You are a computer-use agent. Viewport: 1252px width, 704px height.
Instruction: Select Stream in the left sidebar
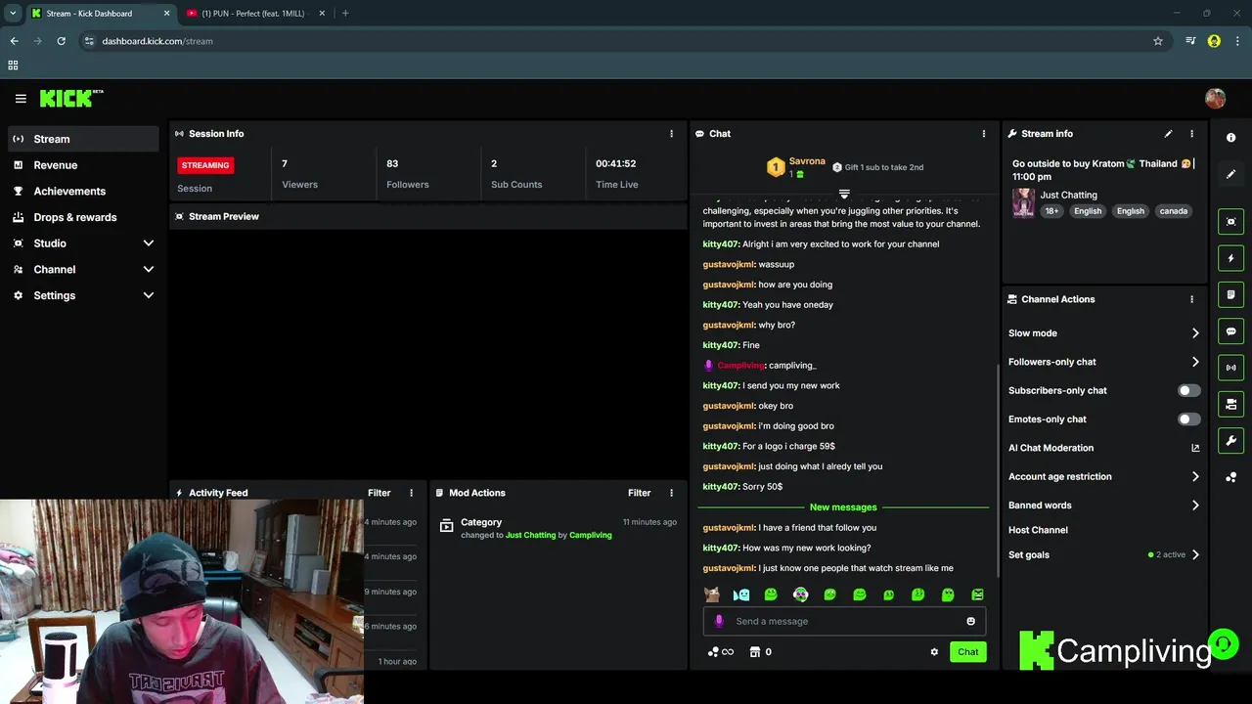(x=83, y=139)
